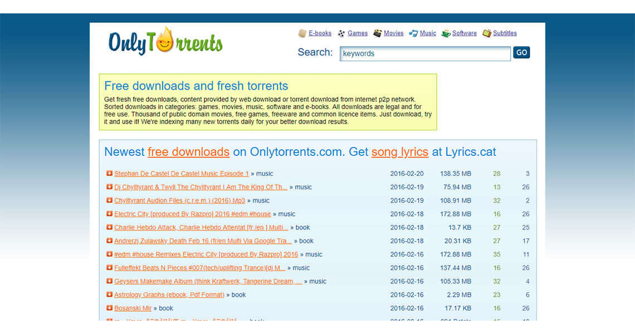Click size 75.94 MB
This screenshot has height=334, width=635.
pos(457,187)
